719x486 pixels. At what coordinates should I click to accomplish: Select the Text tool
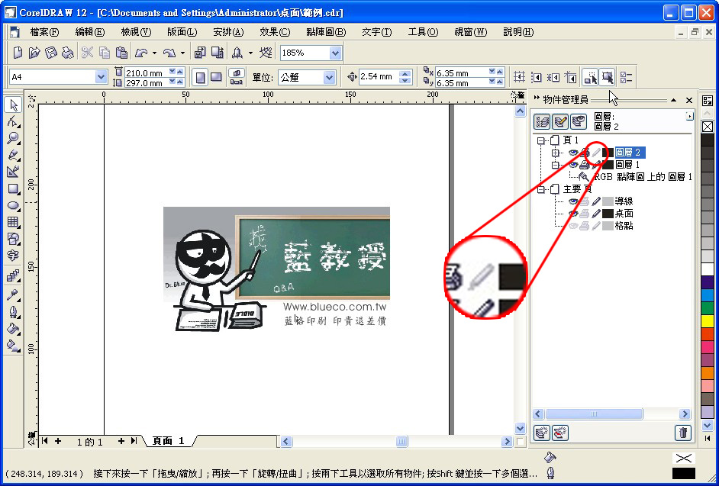tap(13, 256)
